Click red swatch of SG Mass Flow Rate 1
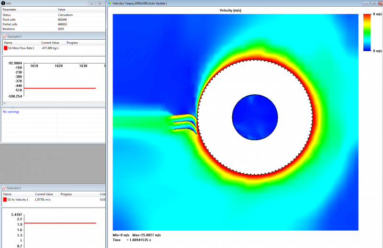This screenshot has height=248, width=383. tap(6, 48)
